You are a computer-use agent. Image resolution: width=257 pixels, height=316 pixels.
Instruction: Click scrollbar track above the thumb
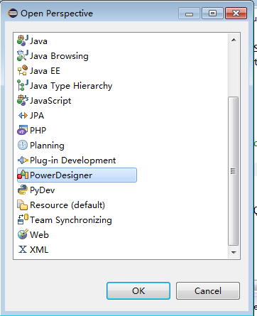tap(234, 71)
